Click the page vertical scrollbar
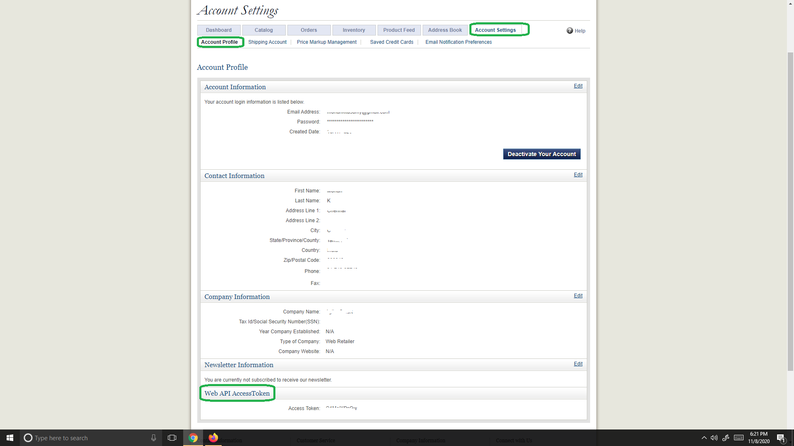The width and height of the screenshot is (794, 446). click(790, 211)
